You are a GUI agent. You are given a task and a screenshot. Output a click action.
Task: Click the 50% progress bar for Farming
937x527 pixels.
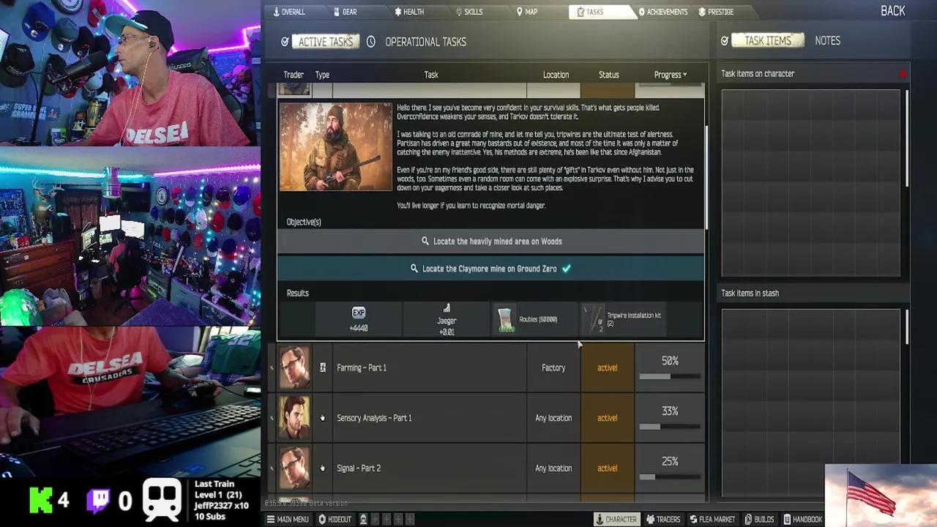pyautogui.click(x=670, y=377)
